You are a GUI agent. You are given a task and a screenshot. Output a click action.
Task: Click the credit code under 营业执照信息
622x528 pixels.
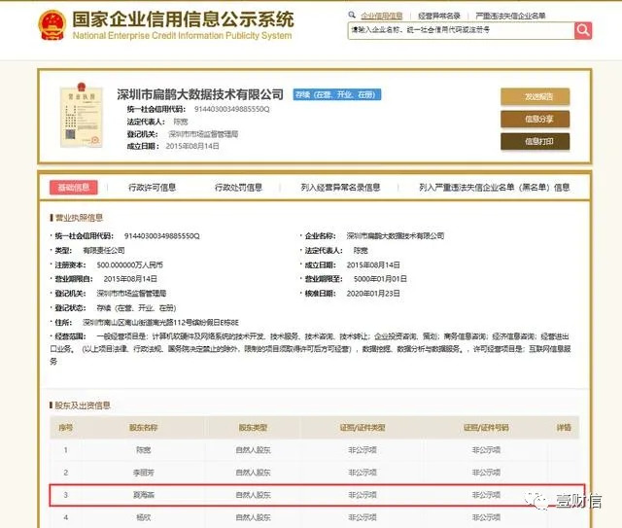click(162, 236)
